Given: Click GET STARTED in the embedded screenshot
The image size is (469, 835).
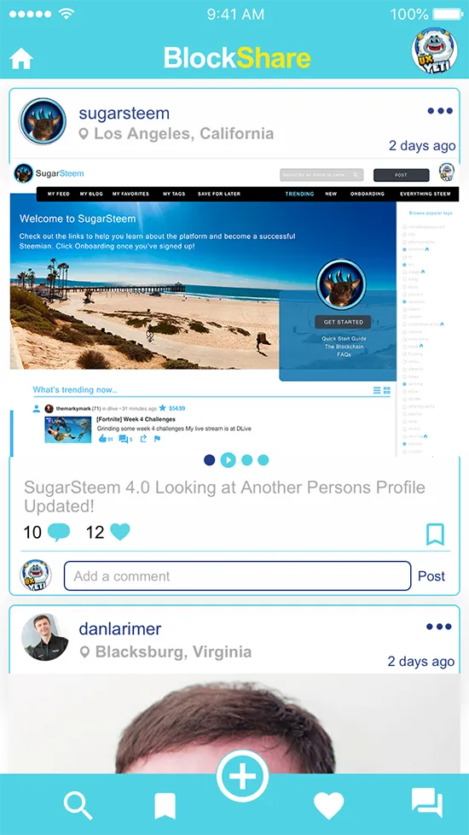Looking at the screenshot, I should tap(343, 322).
